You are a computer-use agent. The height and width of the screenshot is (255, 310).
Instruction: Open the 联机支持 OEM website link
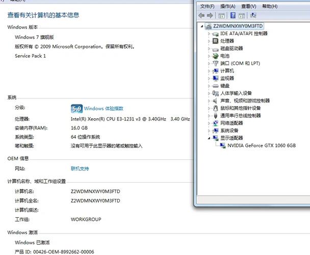(80, 168)
